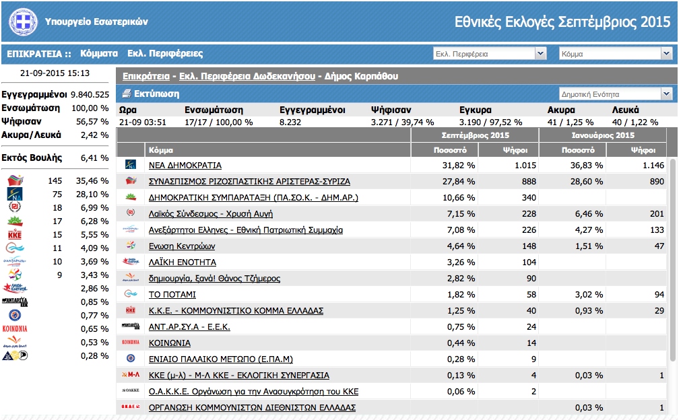This screenshot has height=420, width=683.
Task: Click the Εκτύπωση print link
Action: pyautogui.click(x=156, y=94)
